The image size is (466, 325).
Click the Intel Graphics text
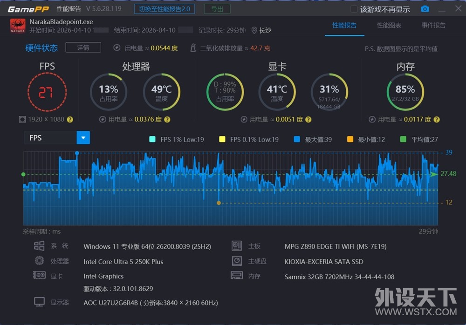(x=103, y=276)
